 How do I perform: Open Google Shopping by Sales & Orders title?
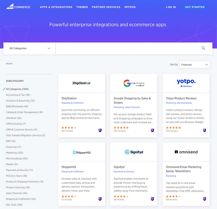point(132,100)
